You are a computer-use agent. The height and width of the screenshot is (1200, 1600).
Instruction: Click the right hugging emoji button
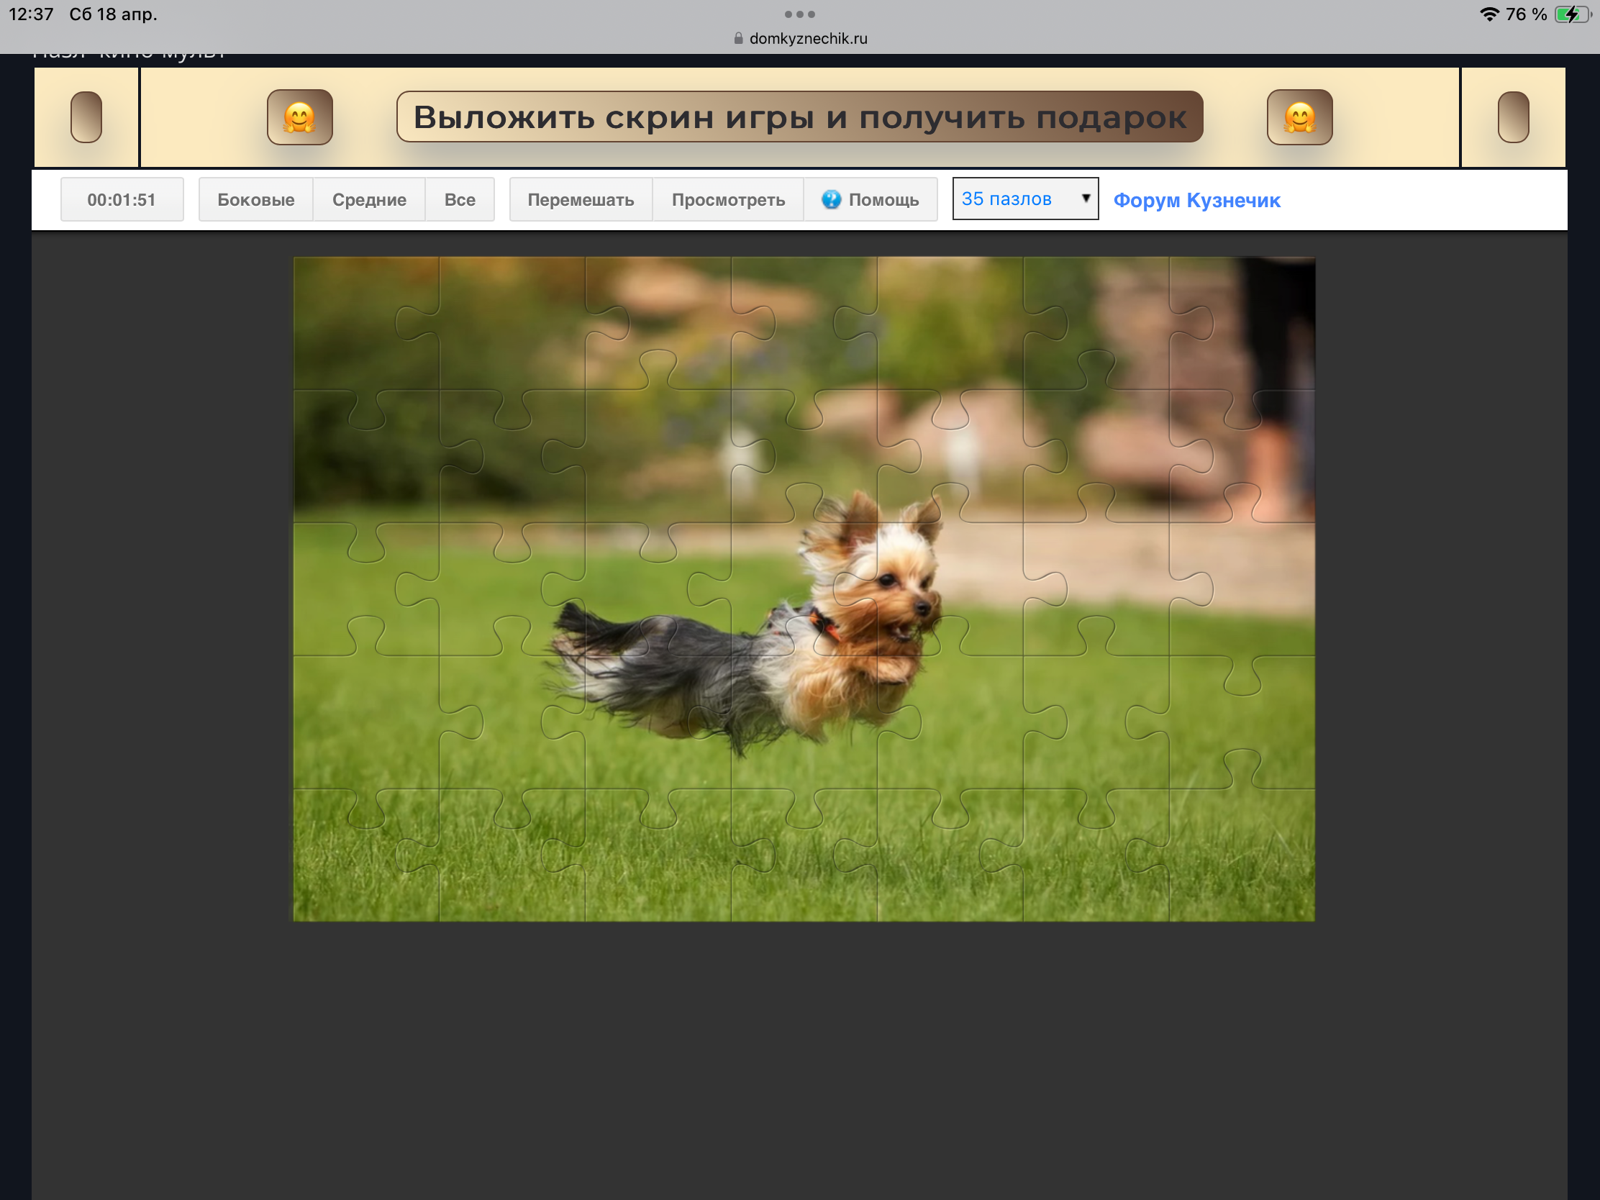click(1299, 117)
